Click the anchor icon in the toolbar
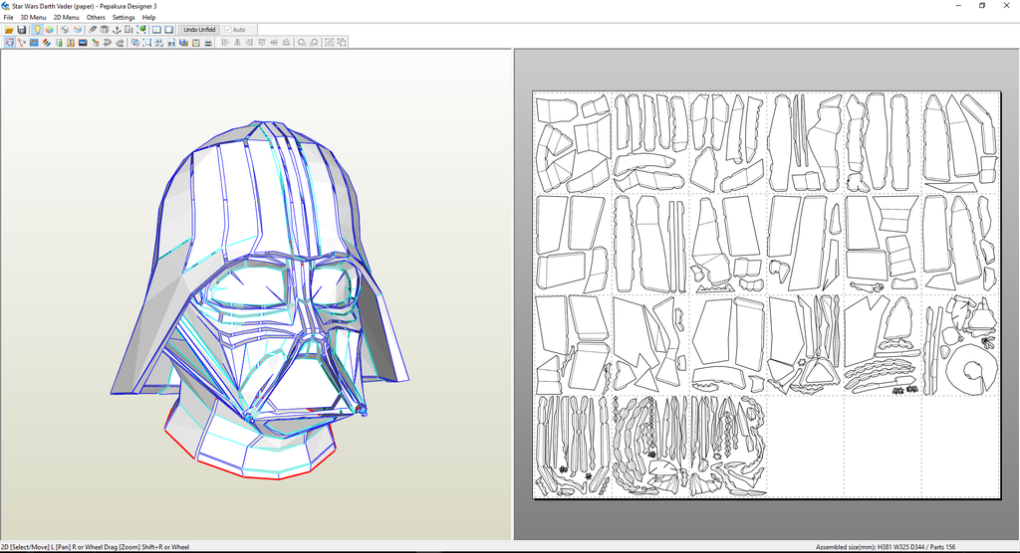Image resolution: width=1020 pixels, height=553 pixels. [119, 30]
